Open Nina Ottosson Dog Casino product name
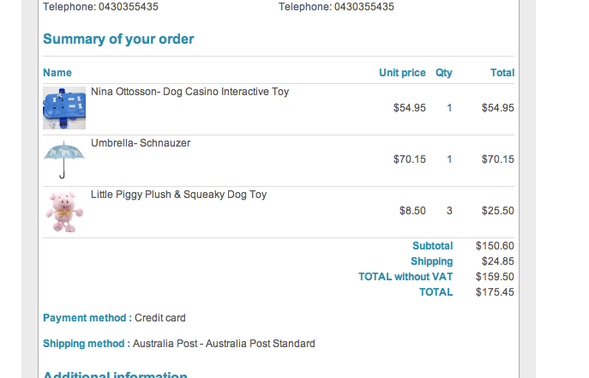The image size is (589, 378). coord(189,92)
